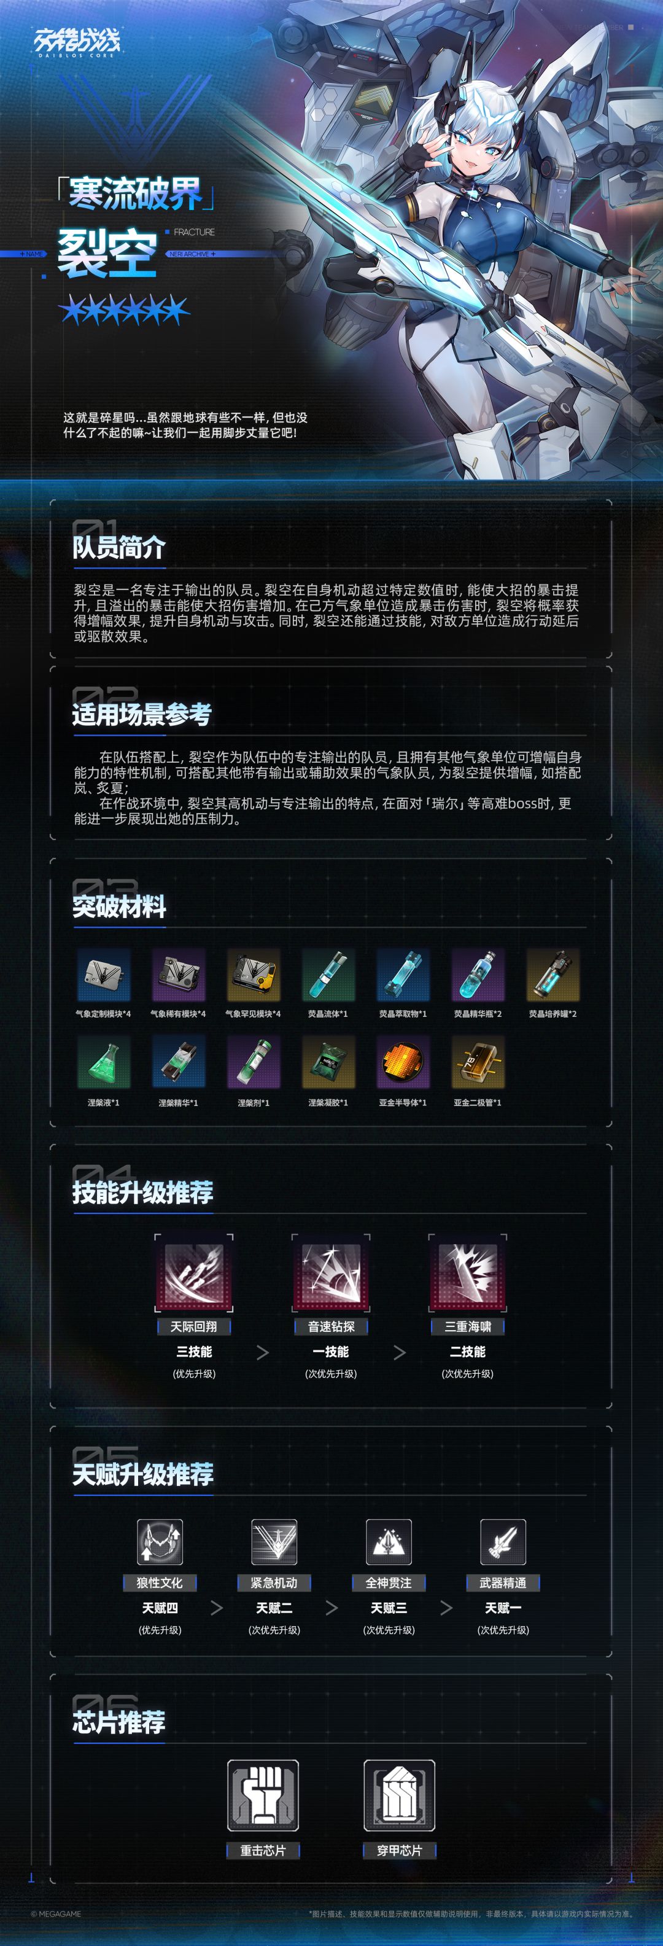Click the 亚金二极管 material icon

point(477,1061)
